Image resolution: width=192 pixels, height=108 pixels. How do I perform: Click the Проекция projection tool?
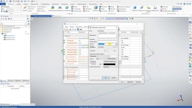tap(164, 7)
